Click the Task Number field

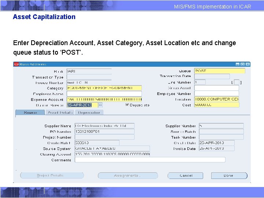(x=221, y=137)
